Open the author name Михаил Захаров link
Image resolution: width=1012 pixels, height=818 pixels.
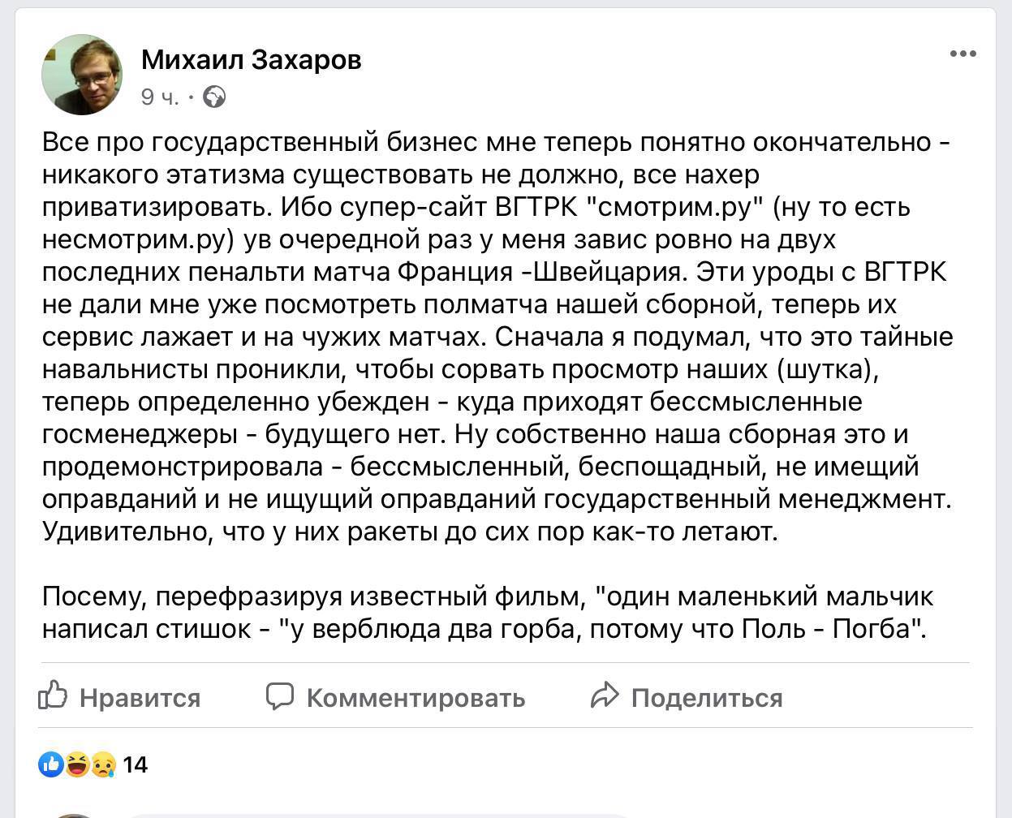pos(252,59)
